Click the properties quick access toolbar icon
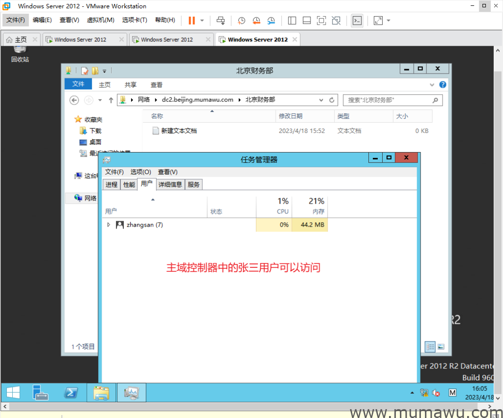 pyautogui.click(x=84, y=71)
